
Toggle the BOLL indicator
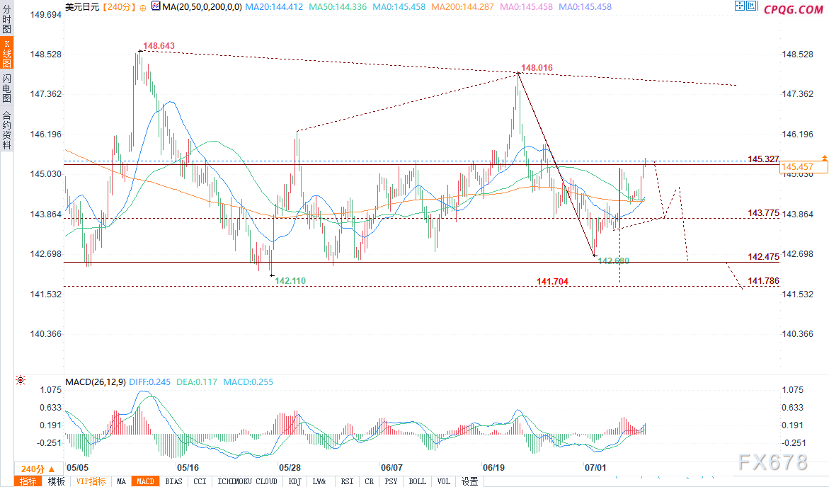[x=417, y=481]
